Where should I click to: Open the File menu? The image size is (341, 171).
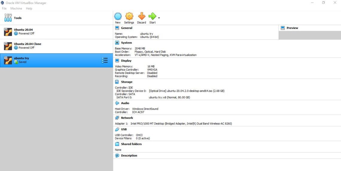(x=4, y=8)
